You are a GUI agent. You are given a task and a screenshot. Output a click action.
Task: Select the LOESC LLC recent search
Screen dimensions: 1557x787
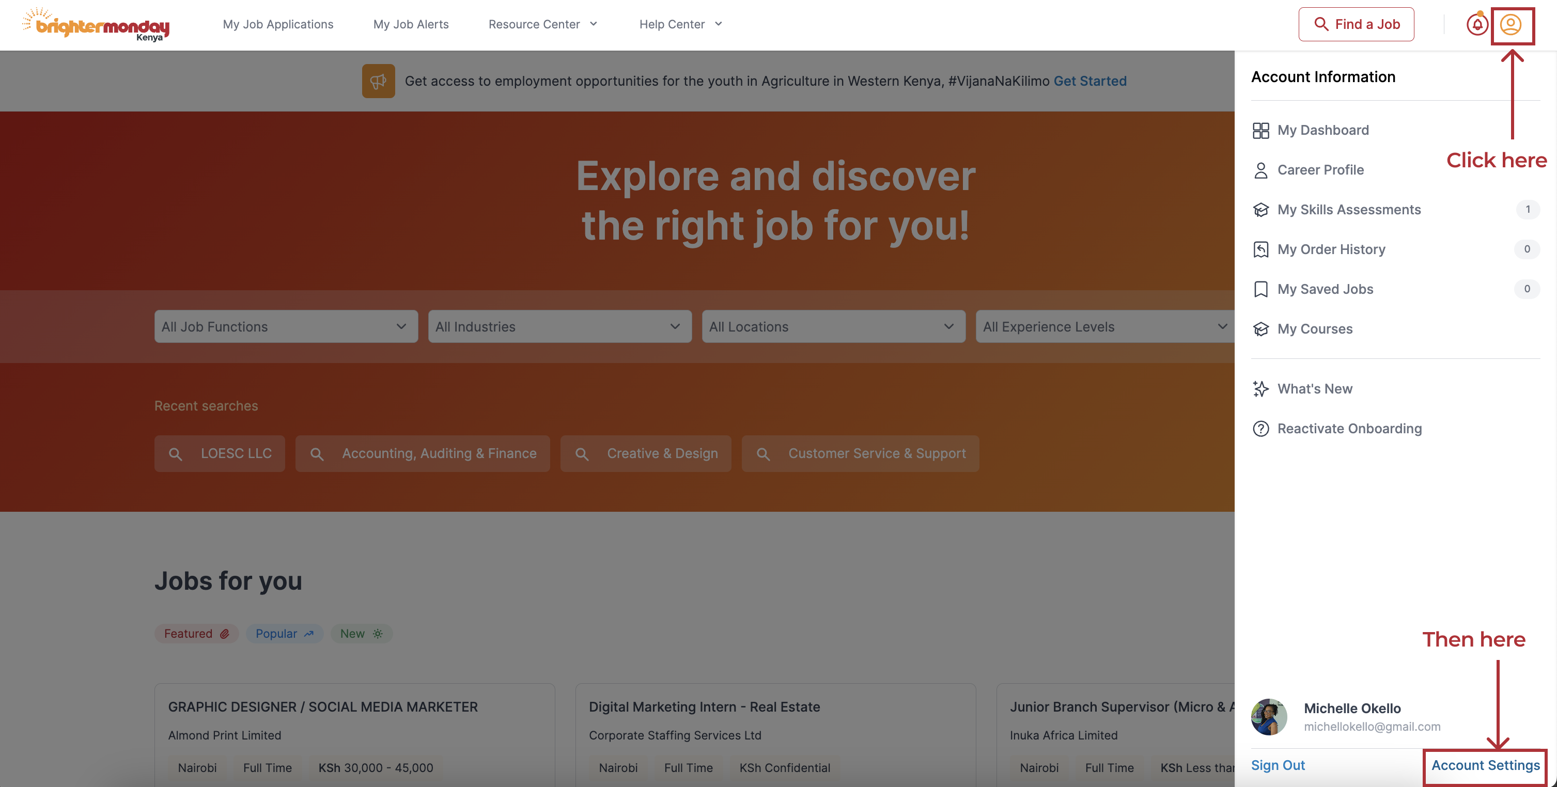click(x=220, y=453)
